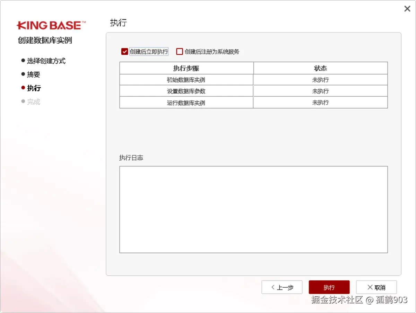Screen dimensions: 416x313
Task: Click the 执行日志 label
Action: (131, 158)
